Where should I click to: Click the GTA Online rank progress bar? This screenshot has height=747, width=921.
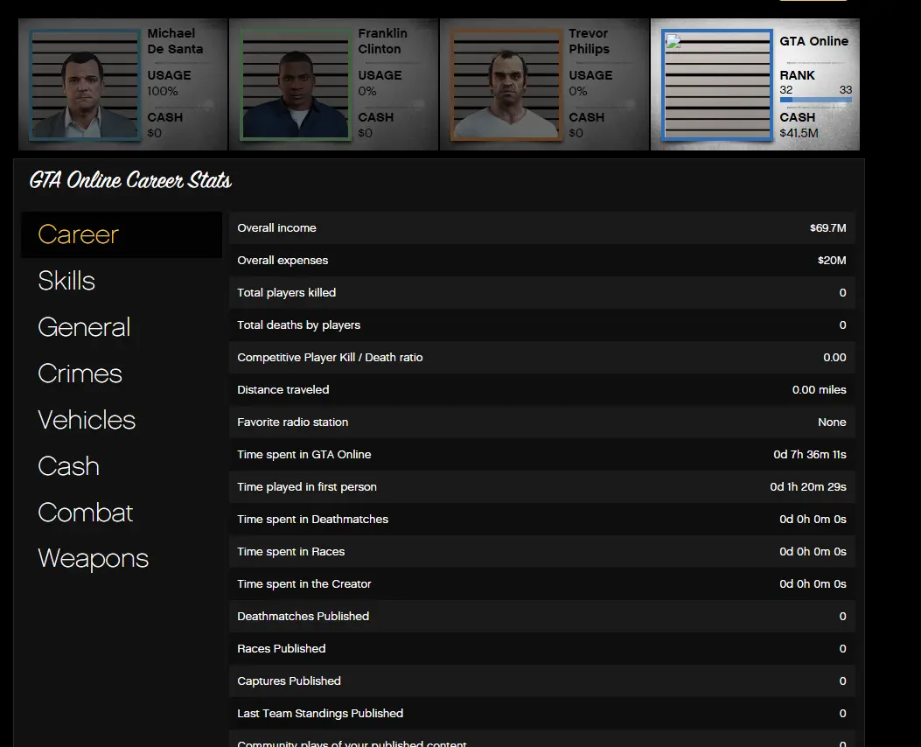(815, 101)
